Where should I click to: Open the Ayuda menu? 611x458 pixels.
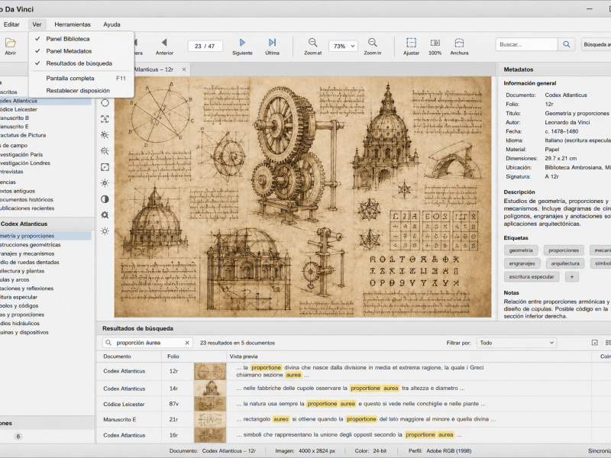112,24
